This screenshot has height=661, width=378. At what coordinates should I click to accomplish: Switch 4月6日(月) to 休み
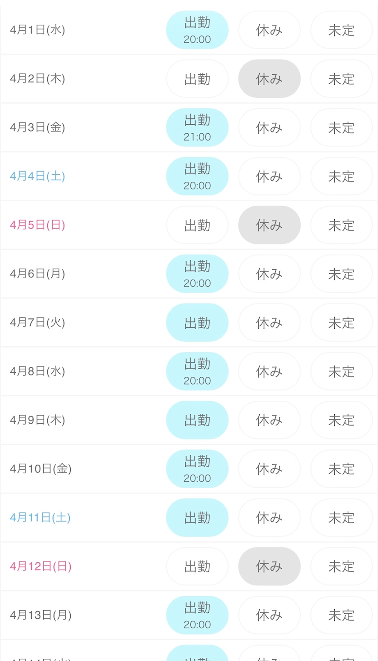pos(269,274)
